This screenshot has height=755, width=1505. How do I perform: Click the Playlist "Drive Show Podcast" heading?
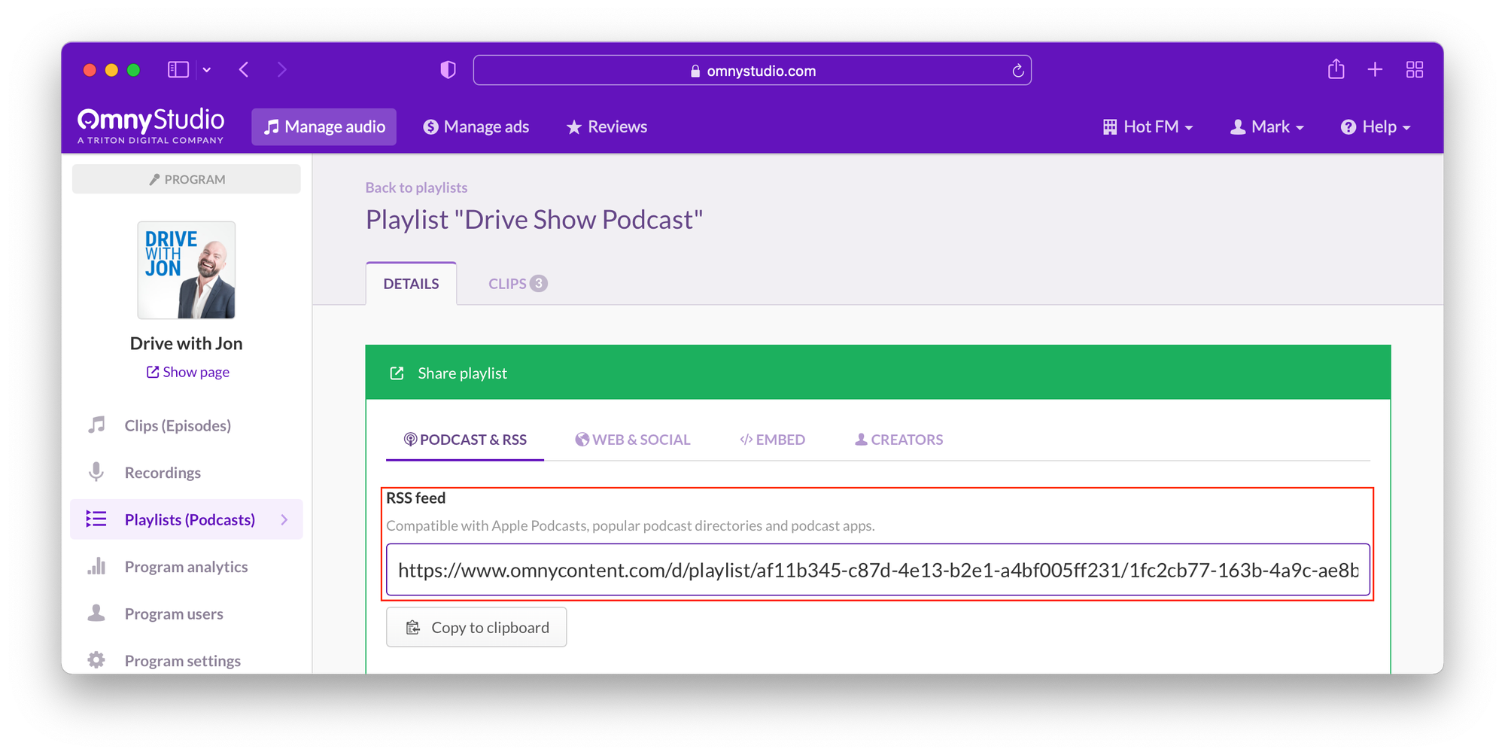pos(534,219)
